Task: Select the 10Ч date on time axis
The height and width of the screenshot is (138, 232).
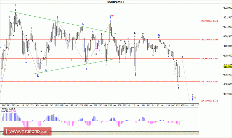Action: coord(57,105)
